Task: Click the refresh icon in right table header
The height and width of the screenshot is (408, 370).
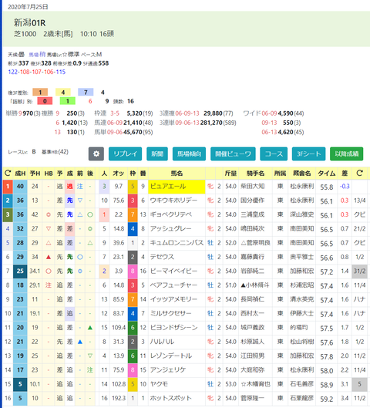Action: pyautogui.click(x=359, y=173)
